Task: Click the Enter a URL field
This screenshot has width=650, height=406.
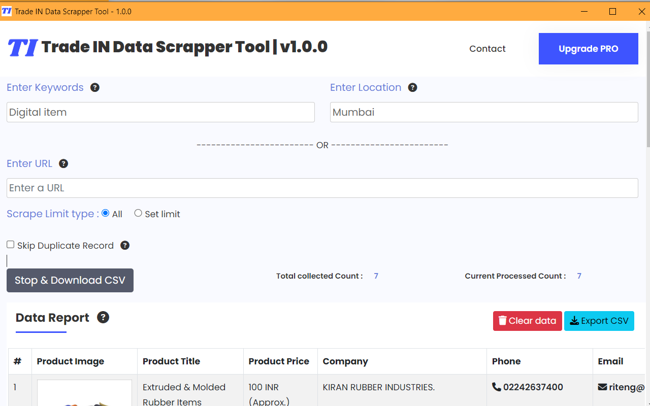Action: coord(322,188)
